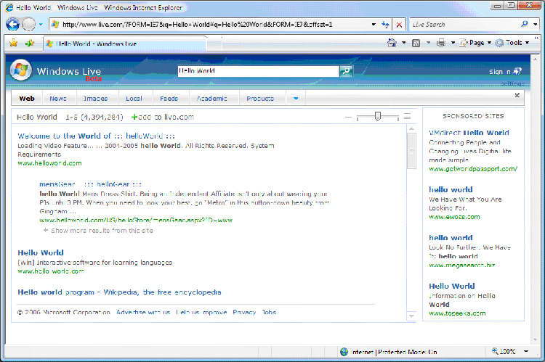The width and height of the screenshot is (545, 362).
Task: Click the Internet zone globe status icon
Action: point(344,352)
